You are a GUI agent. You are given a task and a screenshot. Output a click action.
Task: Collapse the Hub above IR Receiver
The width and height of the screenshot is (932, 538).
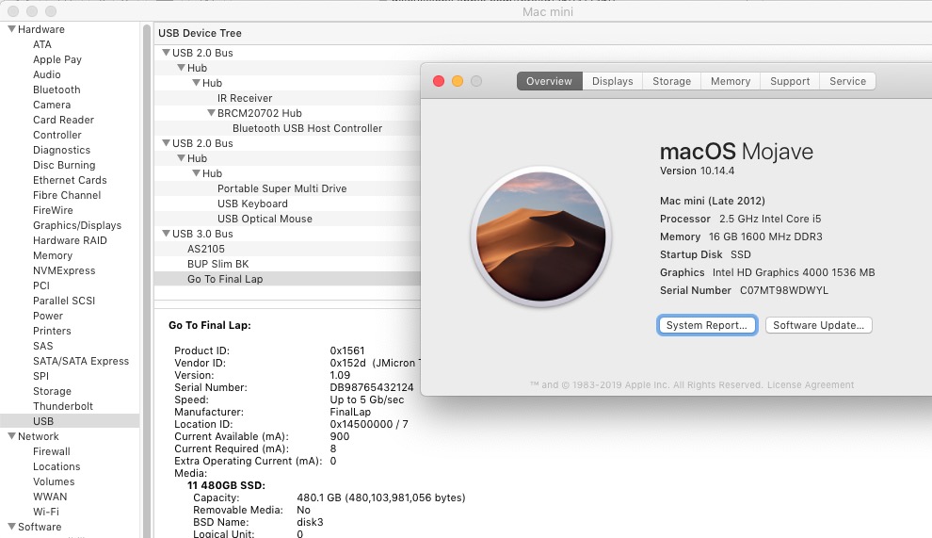tap(196, 82)
